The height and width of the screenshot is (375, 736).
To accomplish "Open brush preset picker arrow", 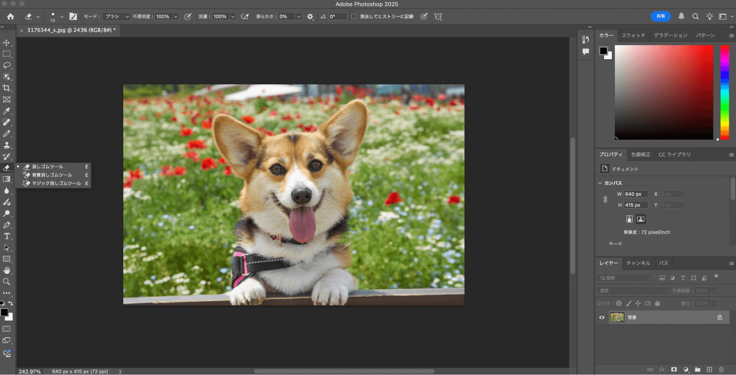I will point(61,17).
